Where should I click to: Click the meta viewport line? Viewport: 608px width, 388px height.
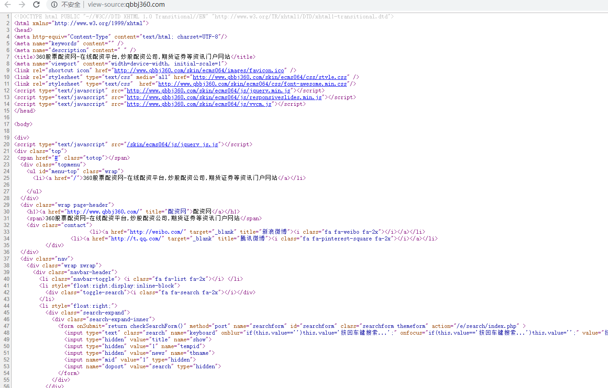tap(121, 64)
